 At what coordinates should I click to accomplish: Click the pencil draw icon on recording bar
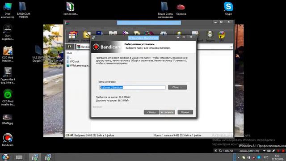[273, 151]
